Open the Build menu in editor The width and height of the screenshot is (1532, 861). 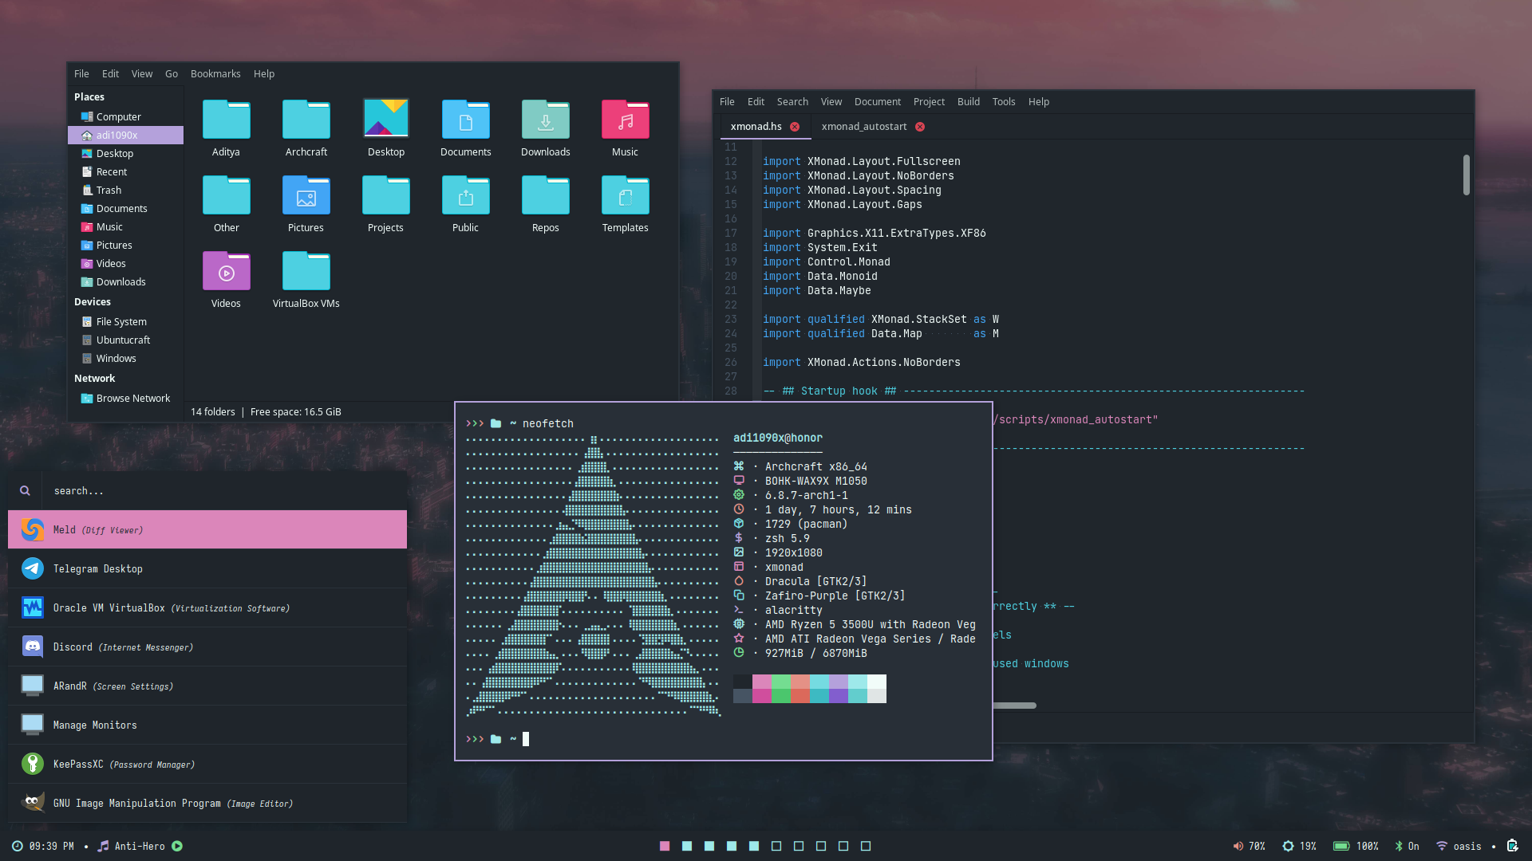pos(968,101)
